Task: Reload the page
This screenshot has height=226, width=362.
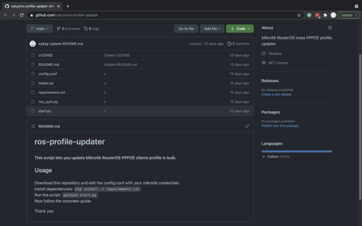Action: [21, 15]
